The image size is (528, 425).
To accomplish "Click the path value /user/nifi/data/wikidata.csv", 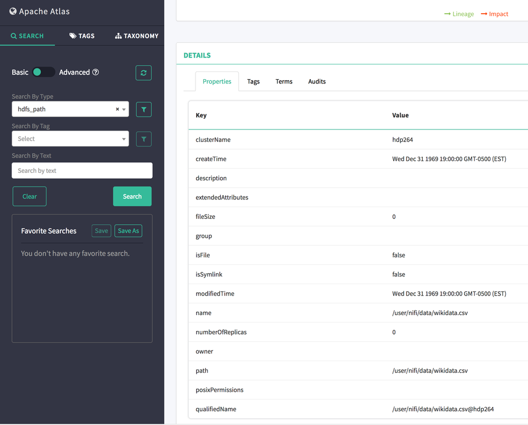I will tap(430, 371).
